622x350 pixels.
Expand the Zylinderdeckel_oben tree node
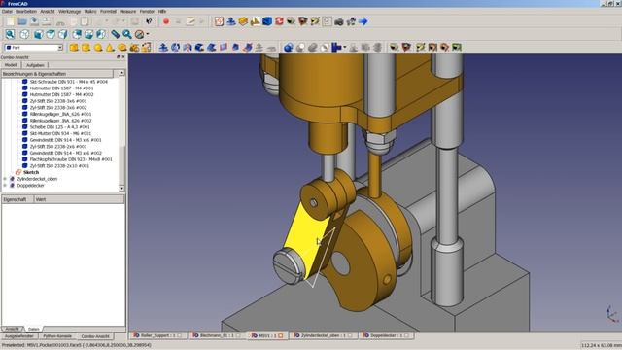click(x=5, y=179)
